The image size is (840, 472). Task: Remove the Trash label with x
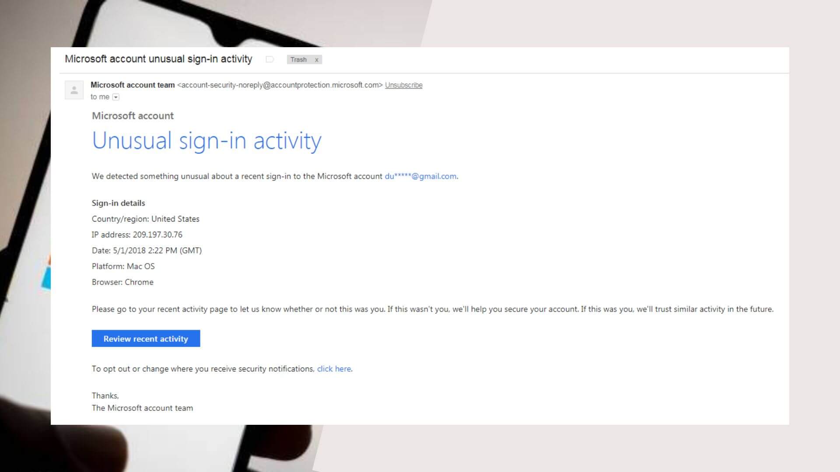point(316,60)
